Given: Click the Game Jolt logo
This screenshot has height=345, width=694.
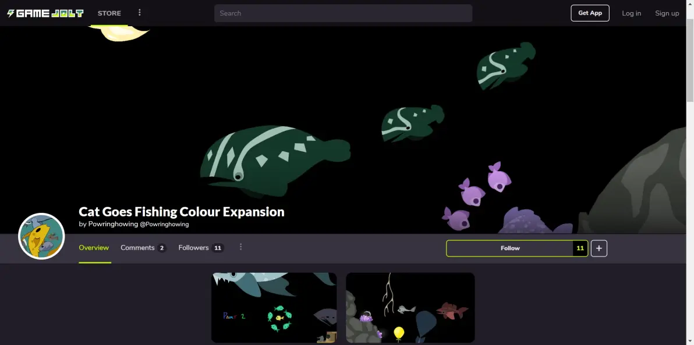Looking at the screenshot, I should 45,13.
